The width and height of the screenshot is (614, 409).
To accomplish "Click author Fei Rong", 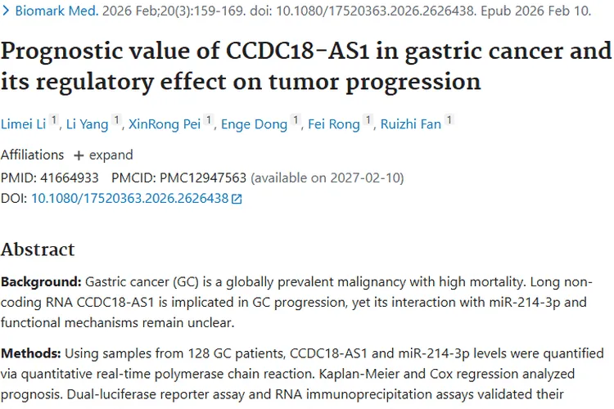I will point(333,124).
